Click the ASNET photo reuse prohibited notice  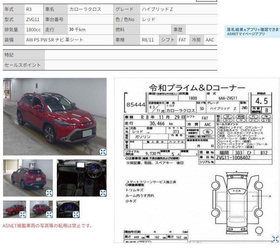point(47,226)
